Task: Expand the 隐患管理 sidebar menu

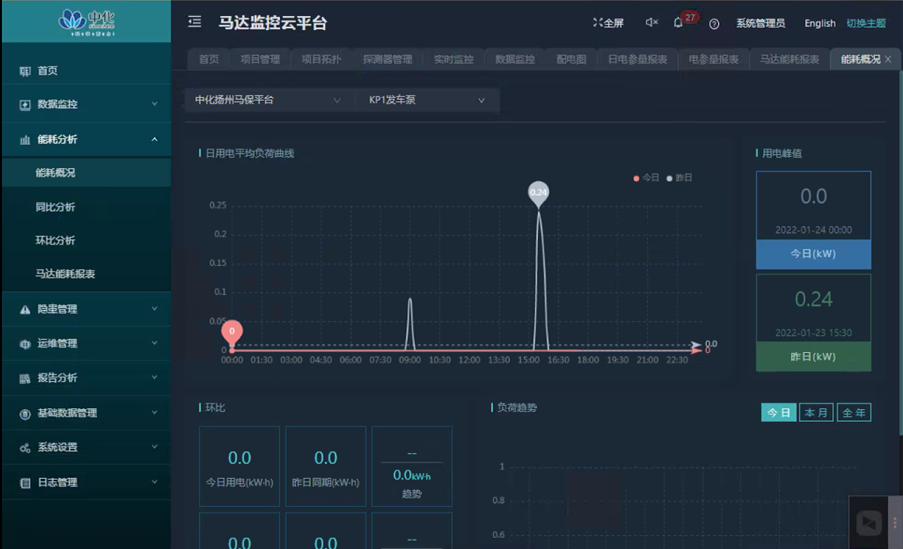Action: point(86,309)
